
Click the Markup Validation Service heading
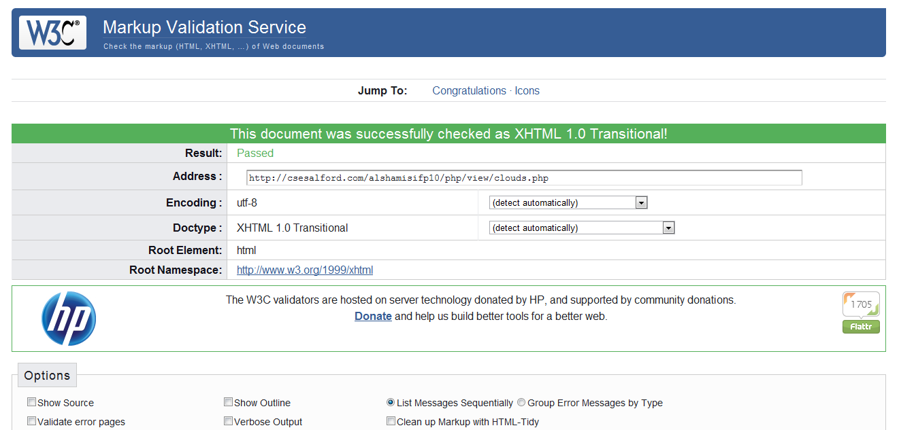click(204, 27)
